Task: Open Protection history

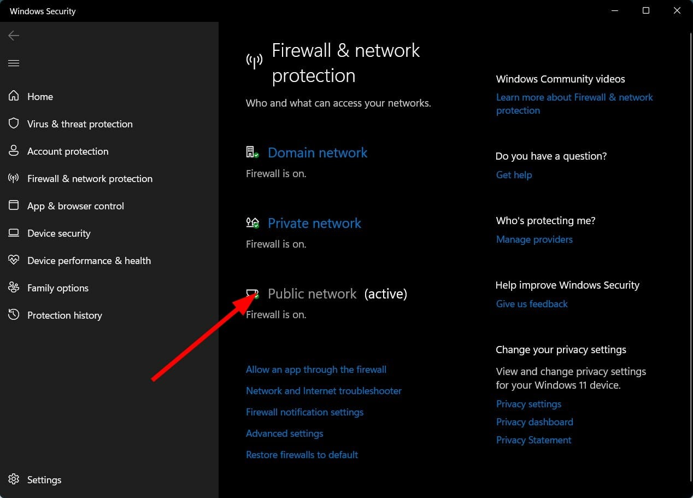Action: click(64, 315)
